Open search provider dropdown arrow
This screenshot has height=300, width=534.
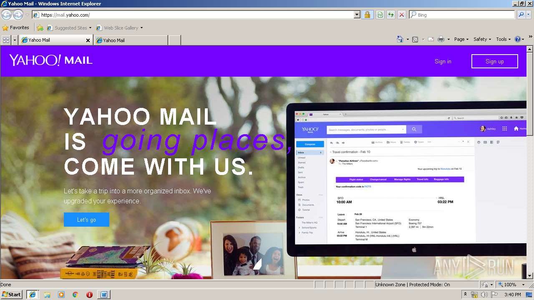pos(529,15)
